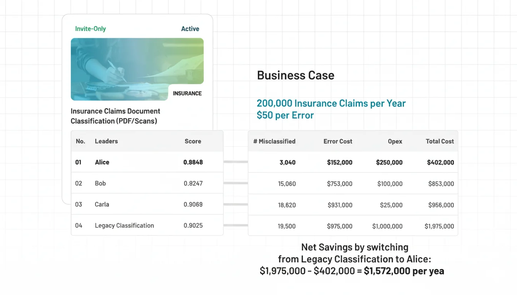Click Alice's $402,000 total cost cell
The width and height of the screenshot is (517, 295).
[440, 162]
